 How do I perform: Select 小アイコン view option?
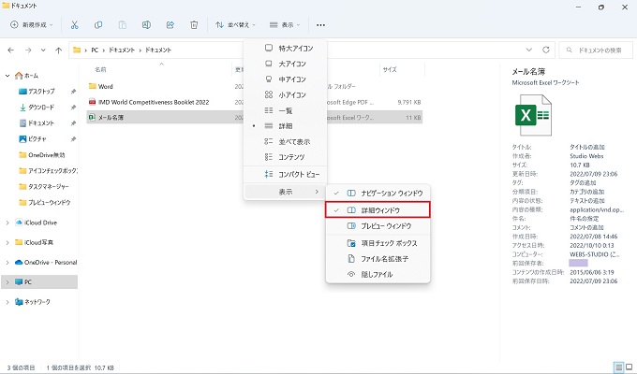coord(285,95)
